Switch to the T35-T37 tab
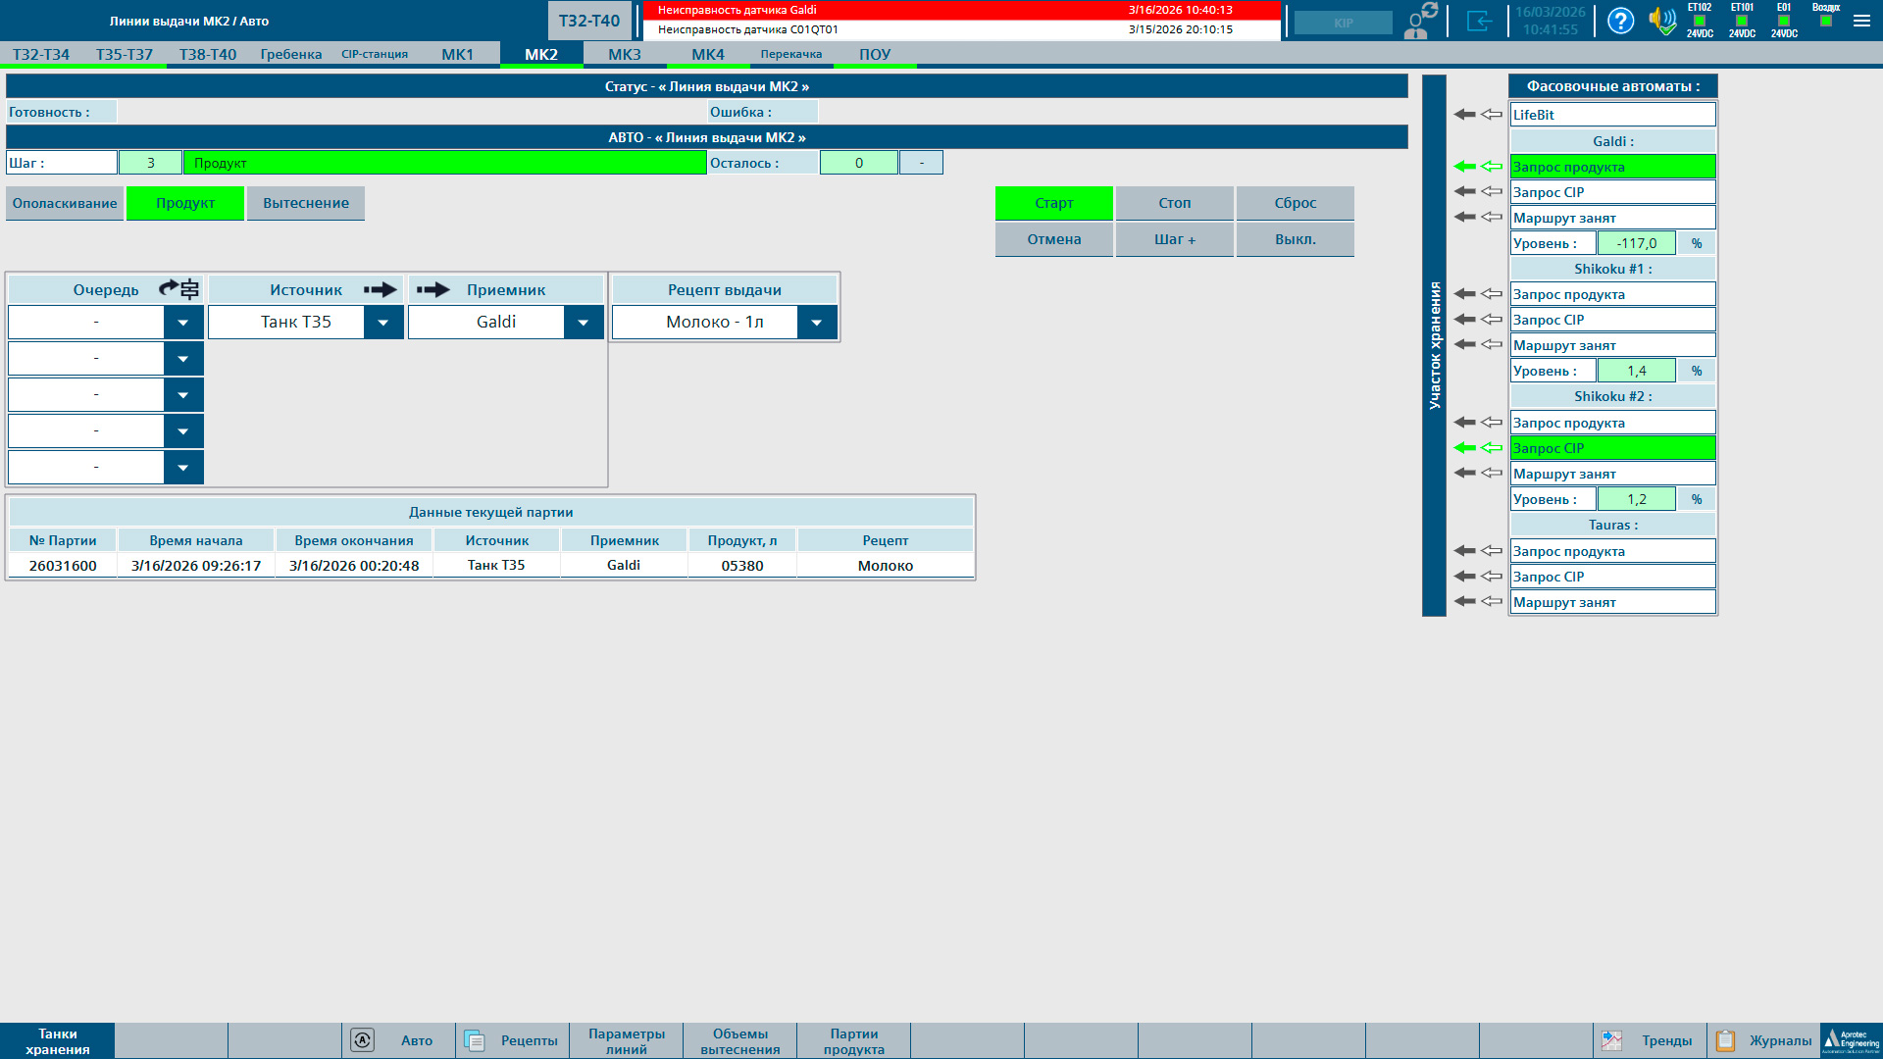This screenshot has height=1059, width=1883. (x=125, y=54)
